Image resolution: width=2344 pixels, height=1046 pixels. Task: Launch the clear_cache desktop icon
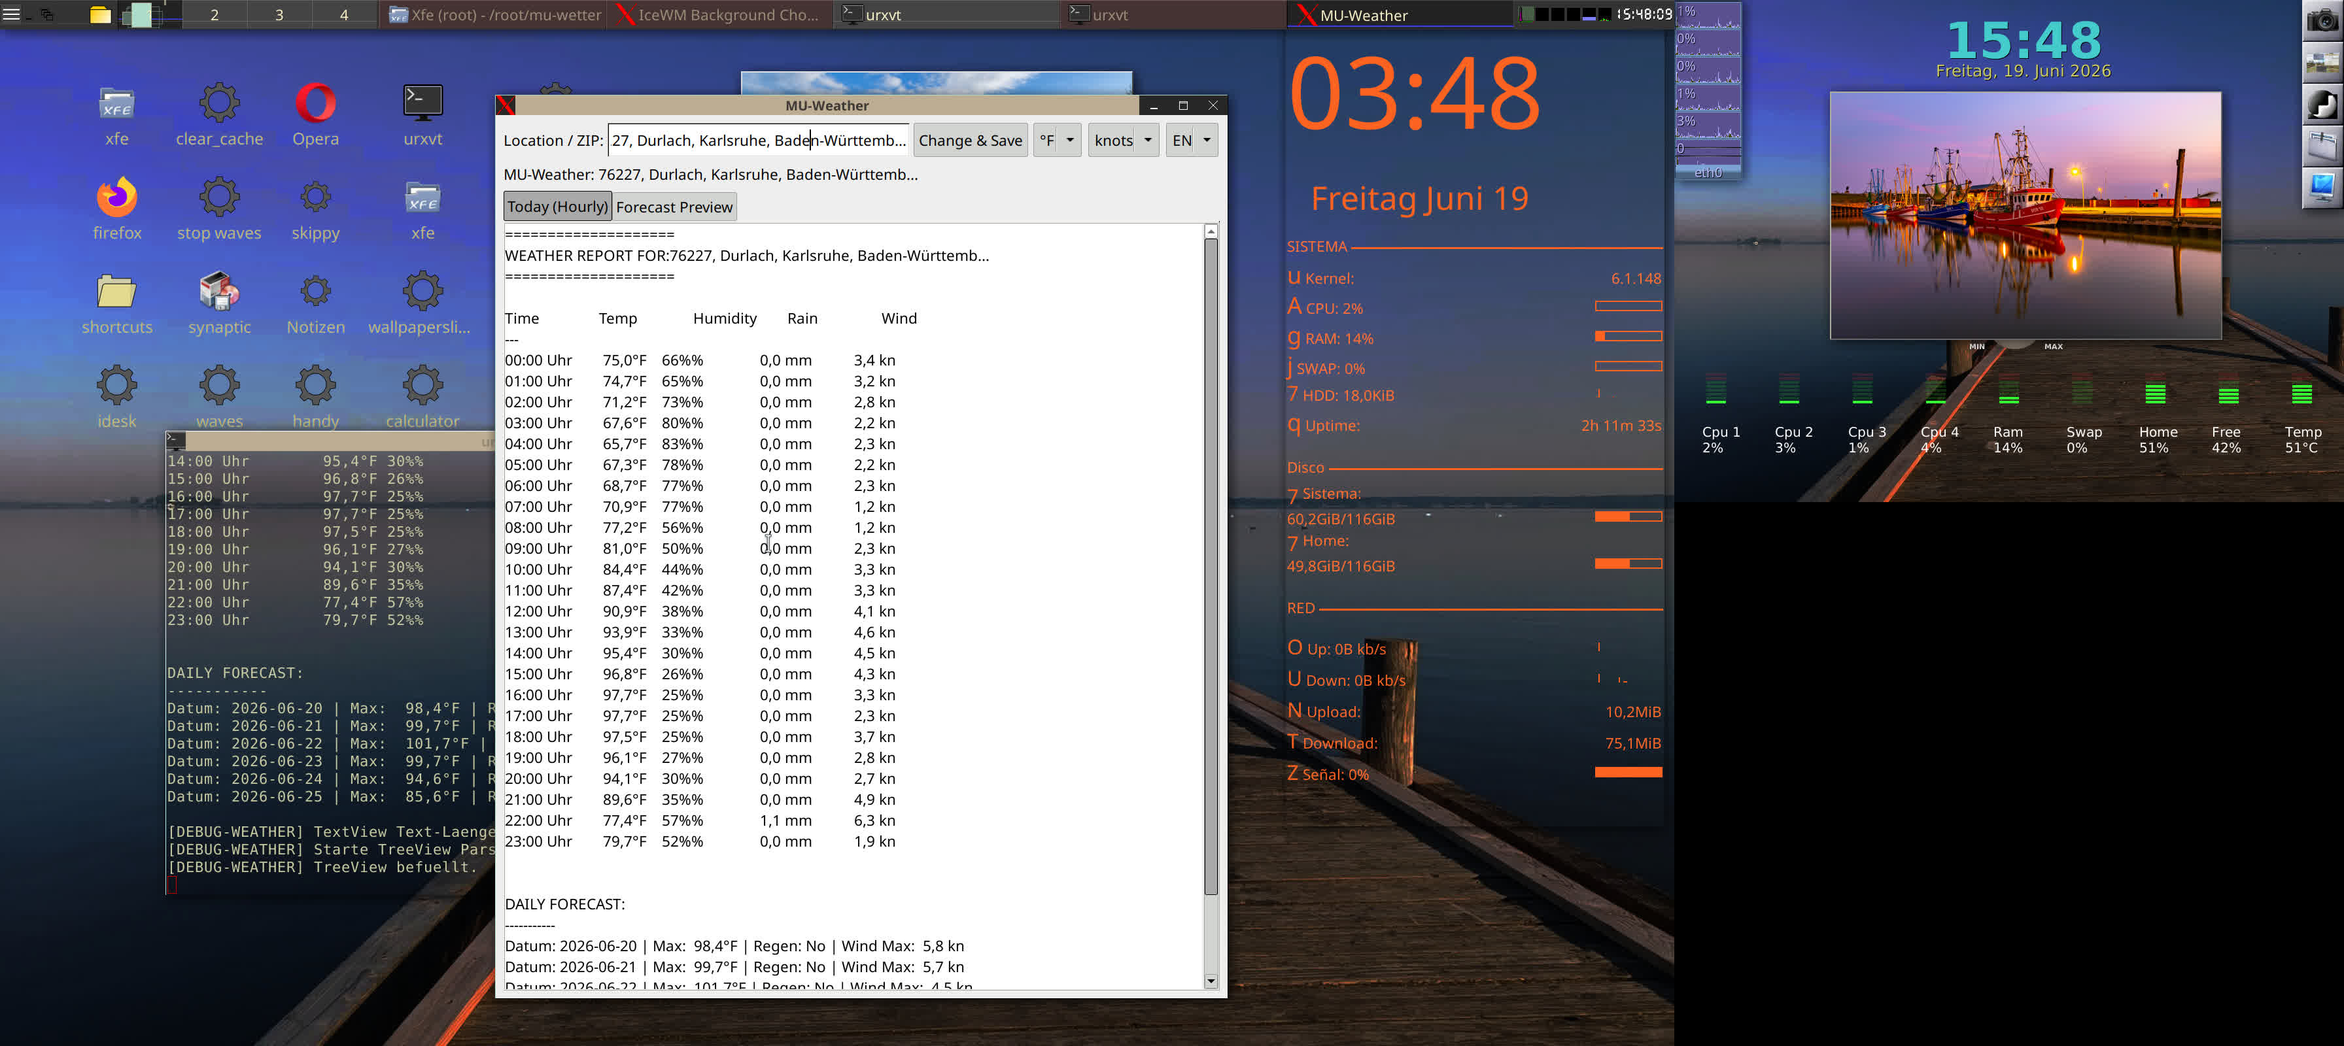(219, 104)
